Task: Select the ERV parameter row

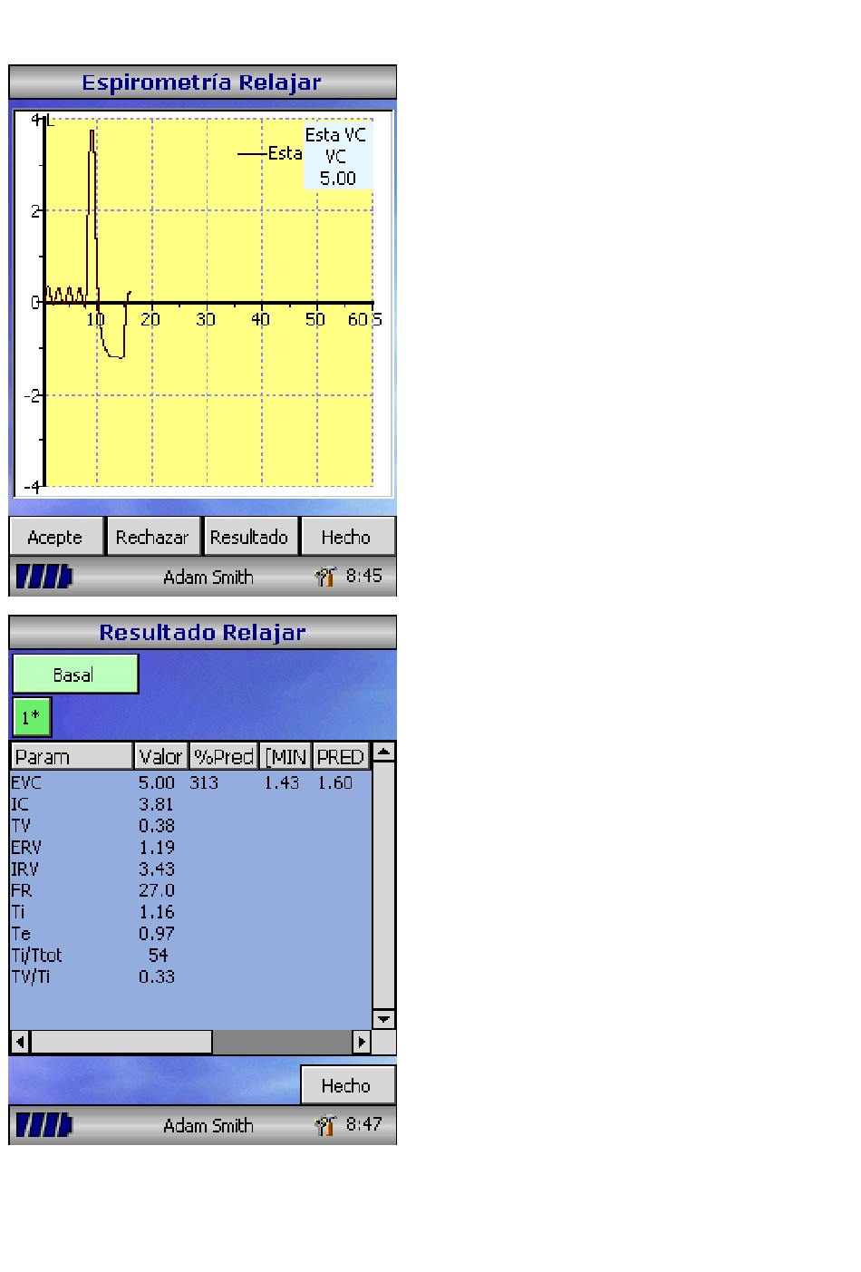Action: (190, 848)
